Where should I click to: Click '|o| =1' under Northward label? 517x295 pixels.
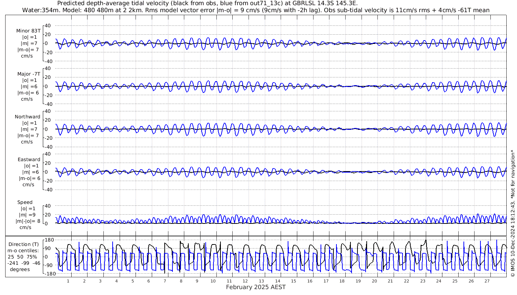pos(30,123)
